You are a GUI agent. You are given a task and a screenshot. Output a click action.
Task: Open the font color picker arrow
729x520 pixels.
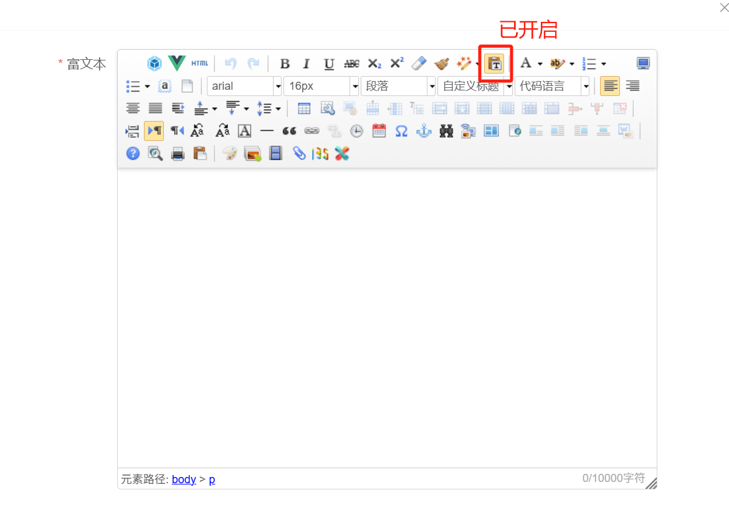tap(540, 64)
